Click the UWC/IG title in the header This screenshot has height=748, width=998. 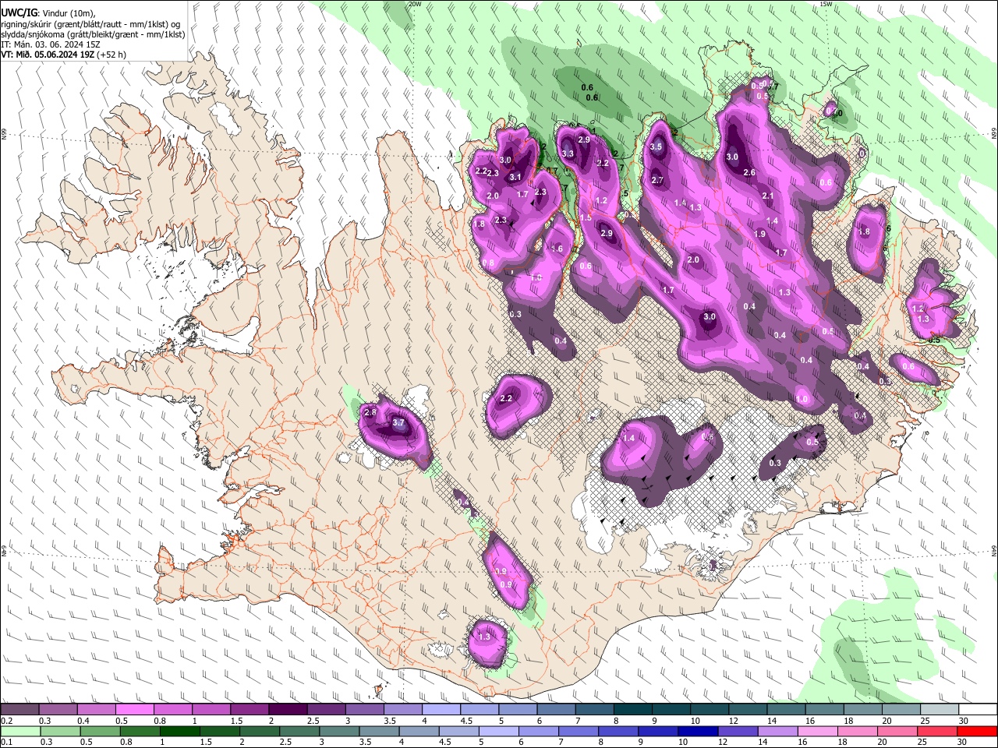click(19, 13)
